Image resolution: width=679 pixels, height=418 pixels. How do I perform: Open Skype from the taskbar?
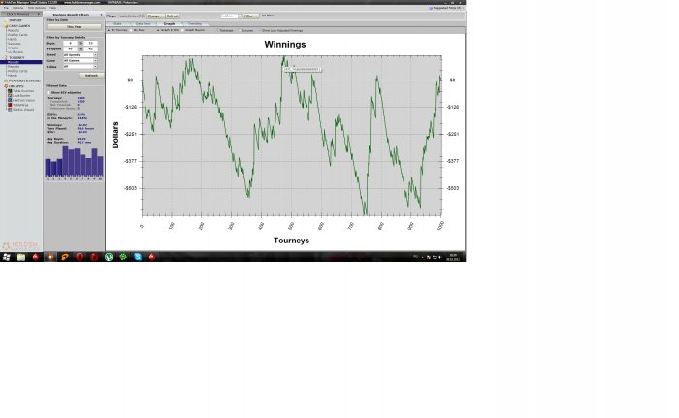(138, 257)
